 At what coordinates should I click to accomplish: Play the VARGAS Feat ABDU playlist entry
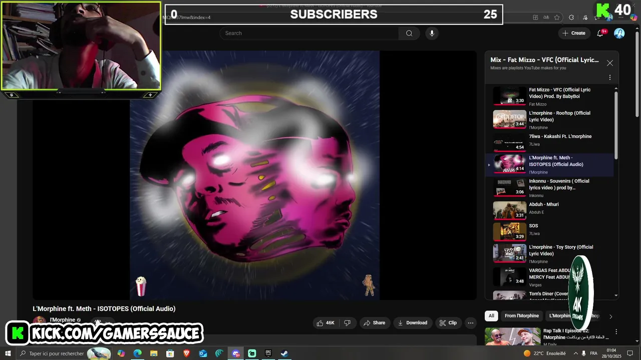tap(549, 276)
